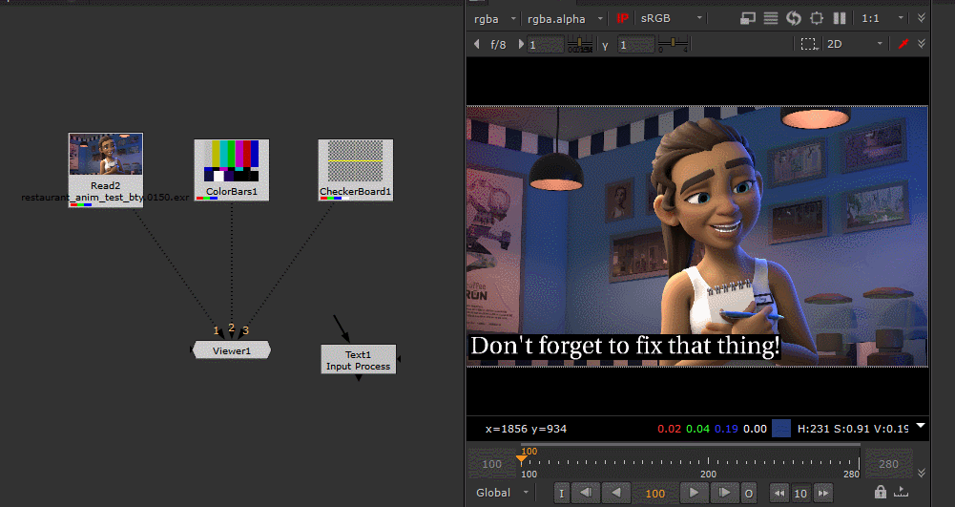Select the CheckerBoard1 node
The width and height of the screenshot is (955, 507).
(356, 170)
